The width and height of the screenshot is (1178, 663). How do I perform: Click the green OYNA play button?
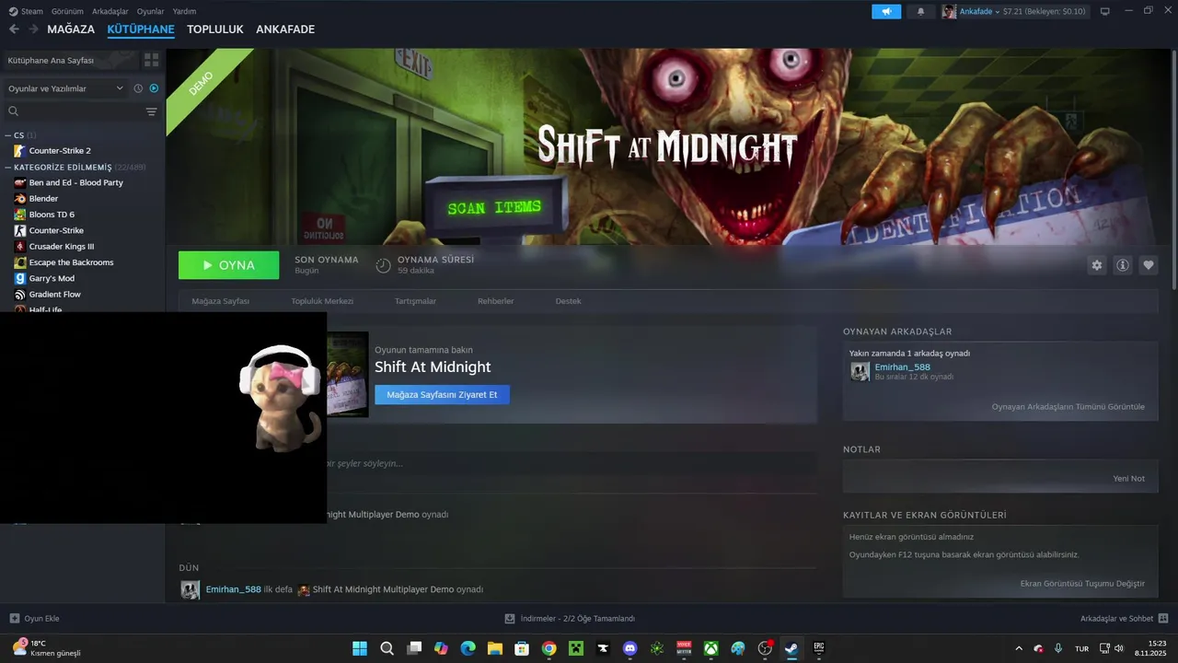tap(229, 265)
